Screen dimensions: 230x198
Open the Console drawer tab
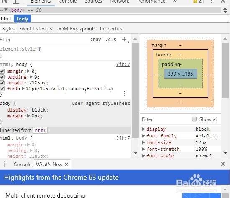pyautogui.click(x=23, y=165)
